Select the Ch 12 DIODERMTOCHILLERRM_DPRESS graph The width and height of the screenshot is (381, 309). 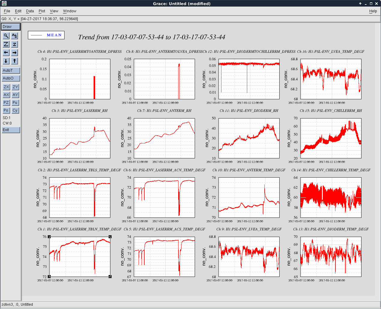pyautogui.click(x=249, y=79)
